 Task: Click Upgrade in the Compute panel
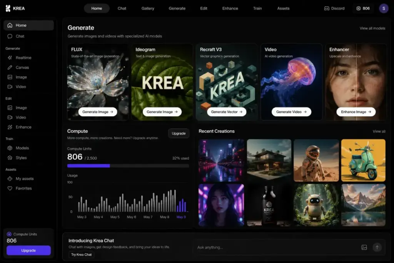[x=179, y=134]
